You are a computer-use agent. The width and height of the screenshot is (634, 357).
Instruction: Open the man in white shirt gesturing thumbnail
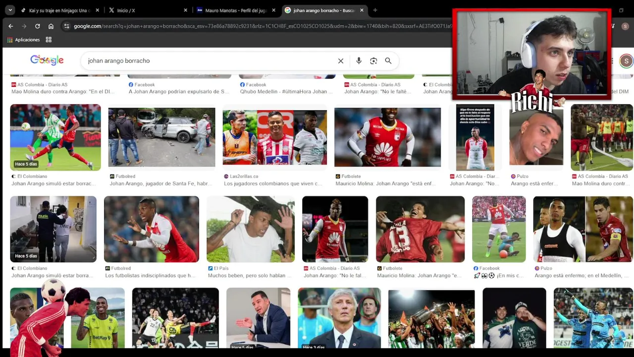(x=251, y=229)
